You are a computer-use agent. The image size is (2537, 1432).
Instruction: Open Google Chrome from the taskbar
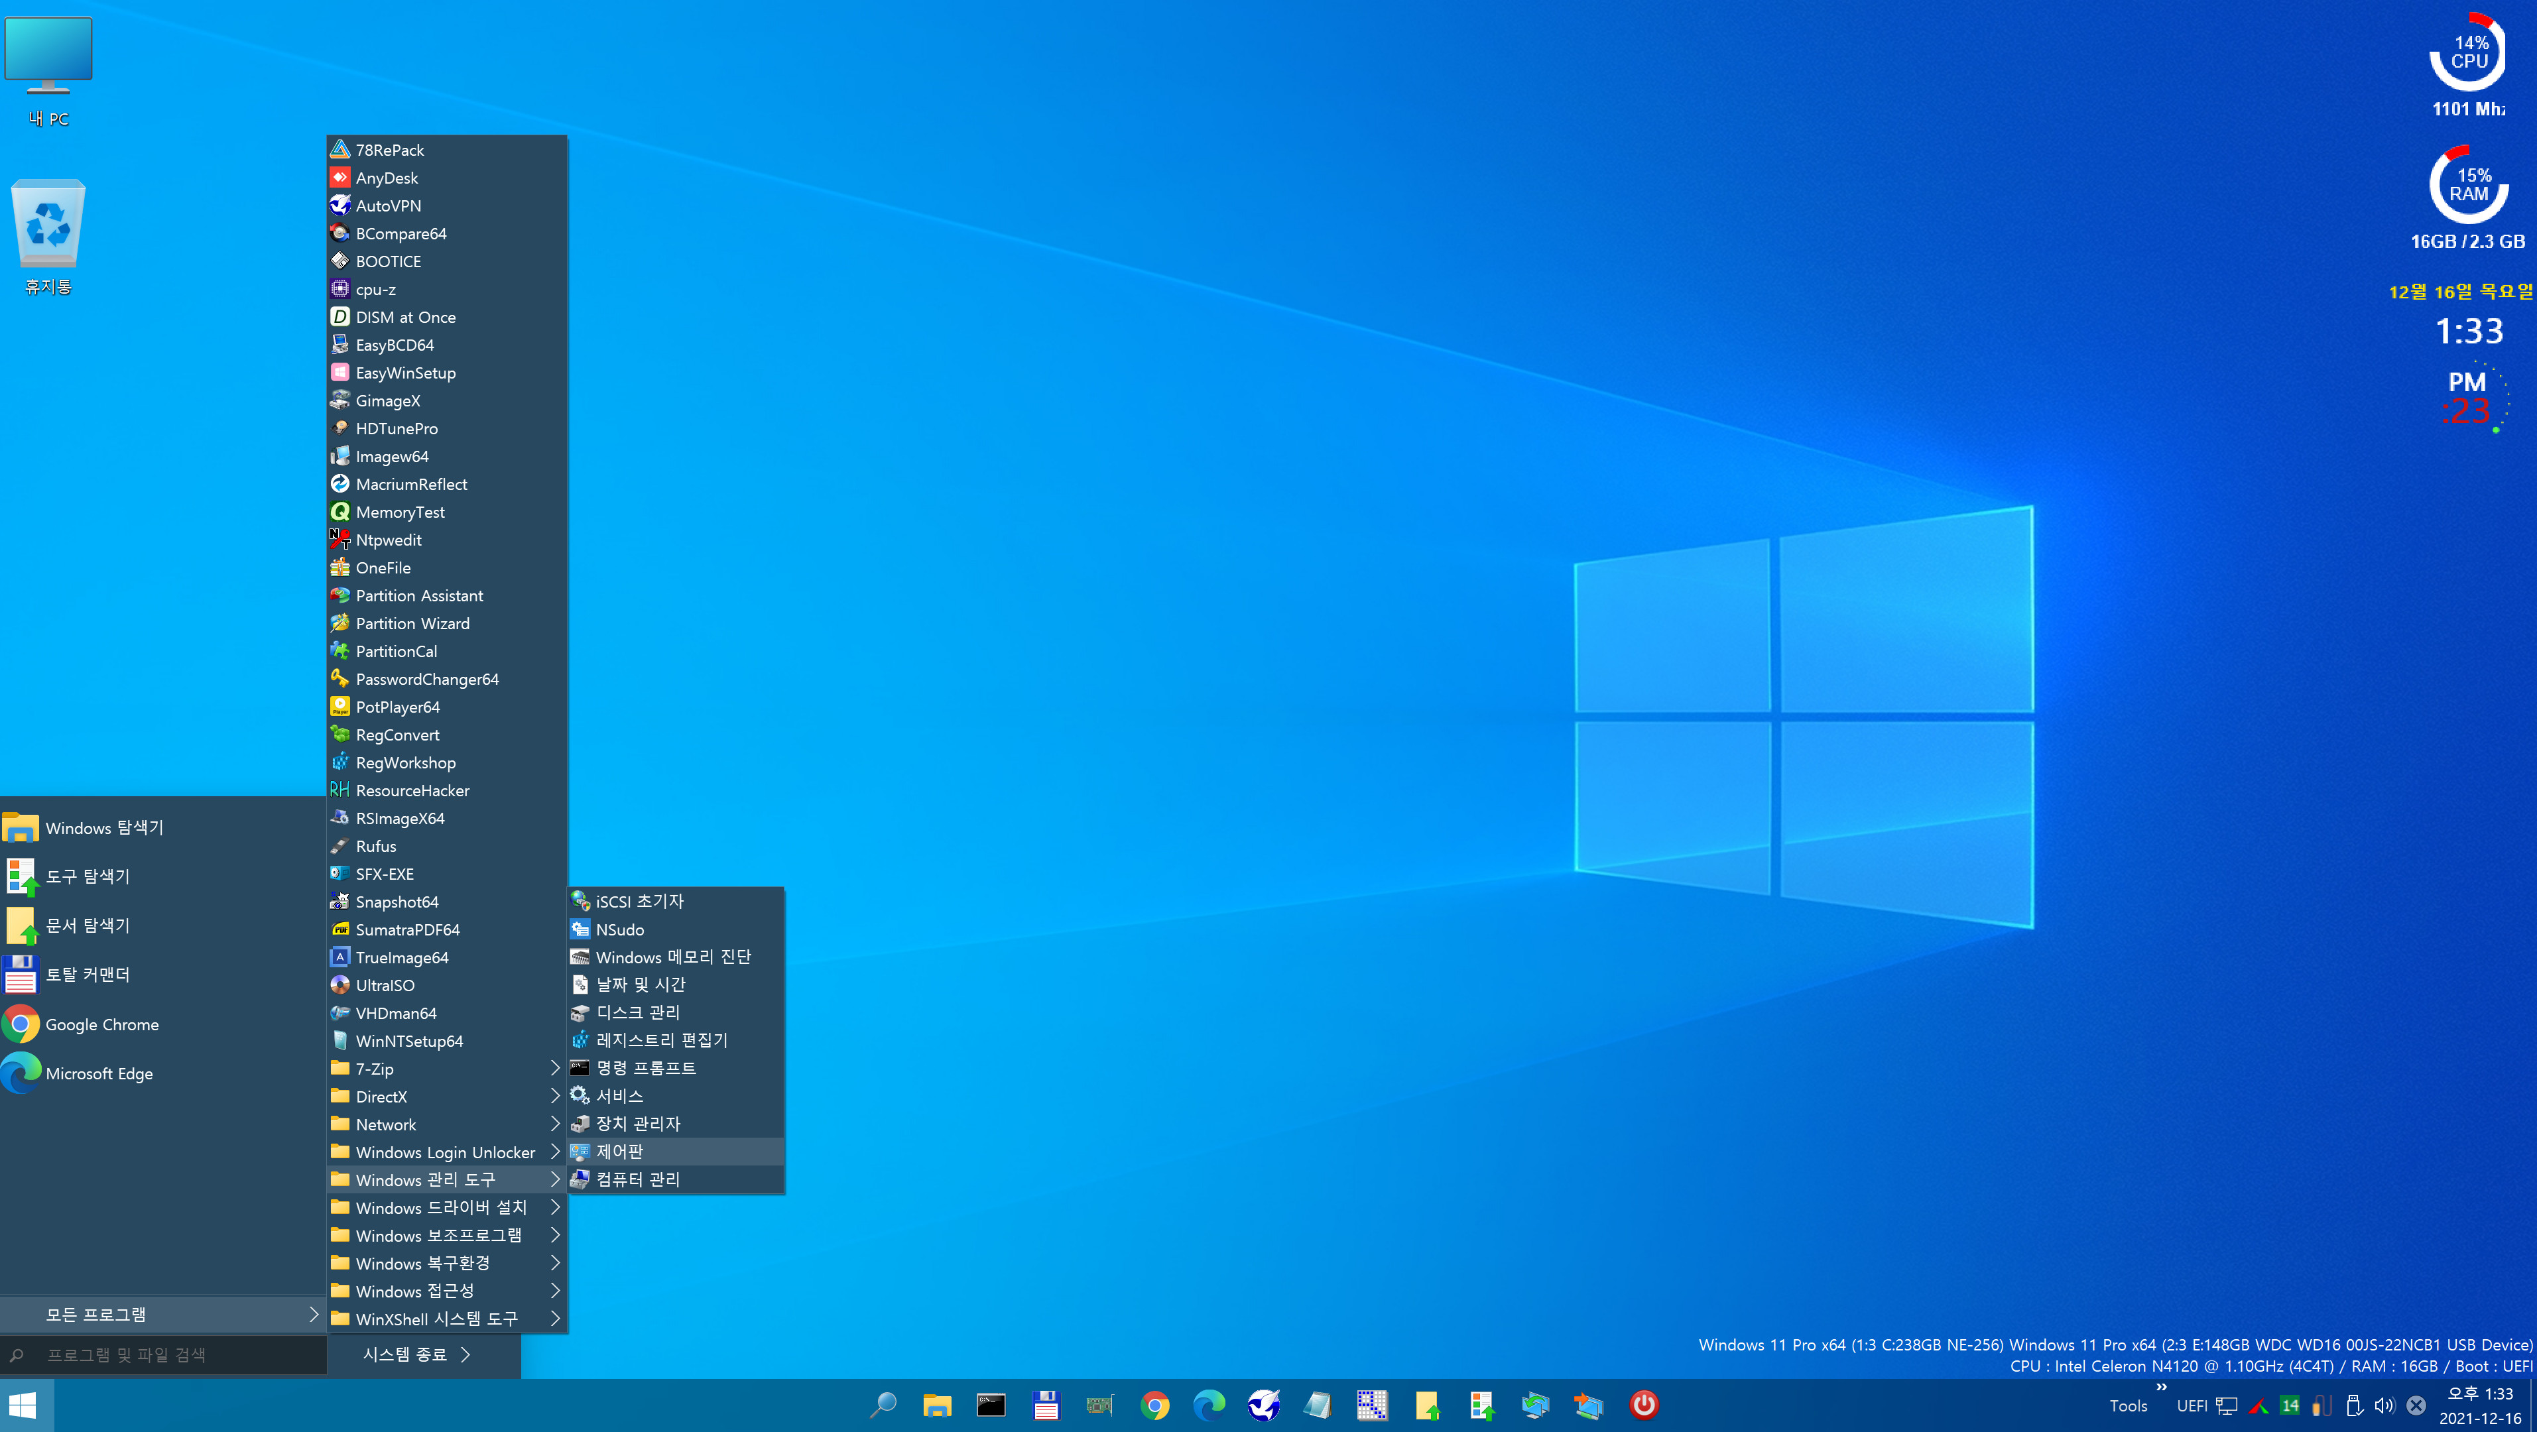pyautogui.click(x=1154, y=1405)
